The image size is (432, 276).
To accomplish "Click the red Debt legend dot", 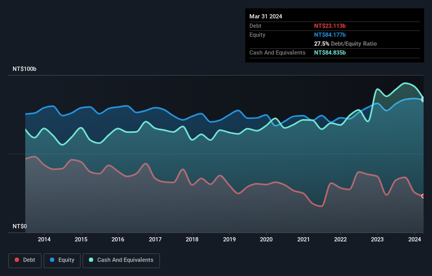I will pos(17,260).
